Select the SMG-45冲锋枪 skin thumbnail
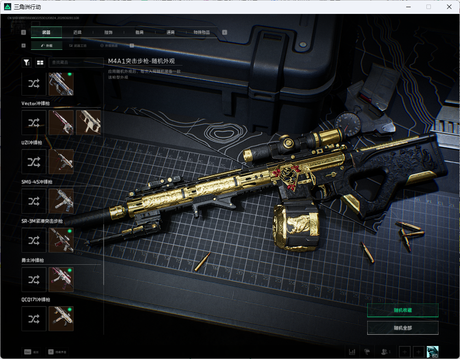The width and height of the screenshot is (460, 359). coord(61,201)
